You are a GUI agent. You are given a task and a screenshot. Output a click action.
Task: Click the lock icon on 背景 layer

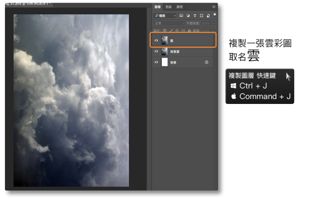[x=206, y=62]
